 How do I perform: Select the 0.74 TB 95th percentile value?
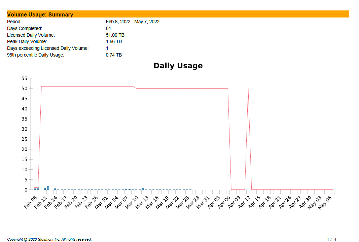(114, 55)
